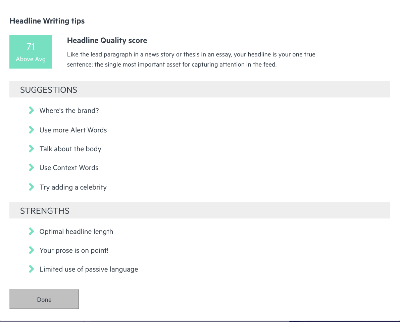
Task: Click the headline score description paragraph
Action: 191,59
